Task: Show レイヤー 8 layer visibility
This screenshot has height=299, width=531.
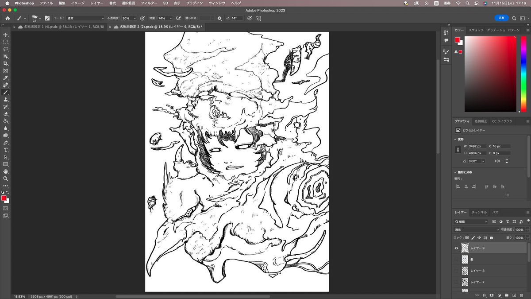Action: 457,270
